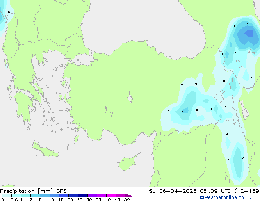Click the 5–10 mm light blue legend swatch
This screenshot has height=201, width=260.
[x=45, y=196]
